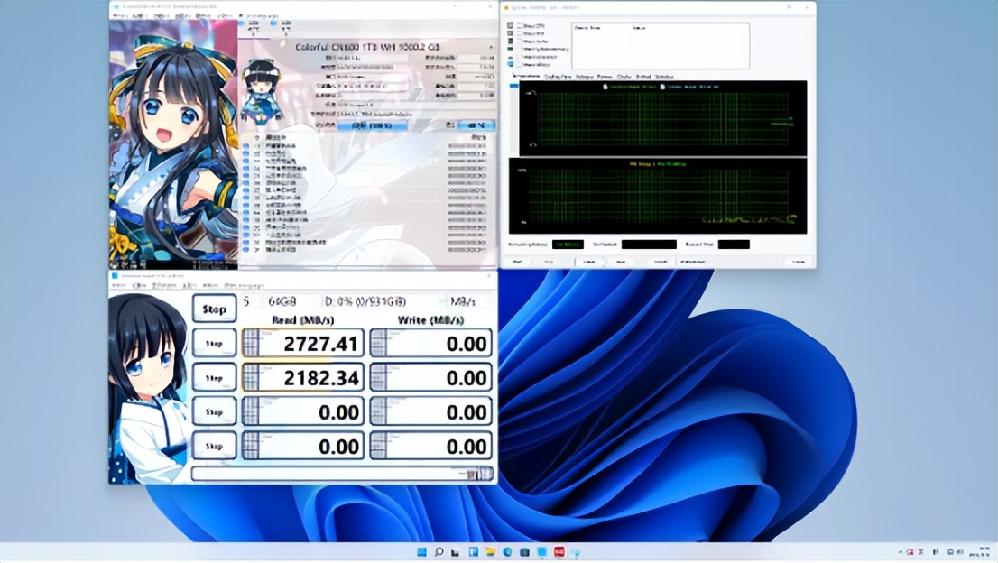Switch to the Temperatures tab in the monitor

coord(525,77)
